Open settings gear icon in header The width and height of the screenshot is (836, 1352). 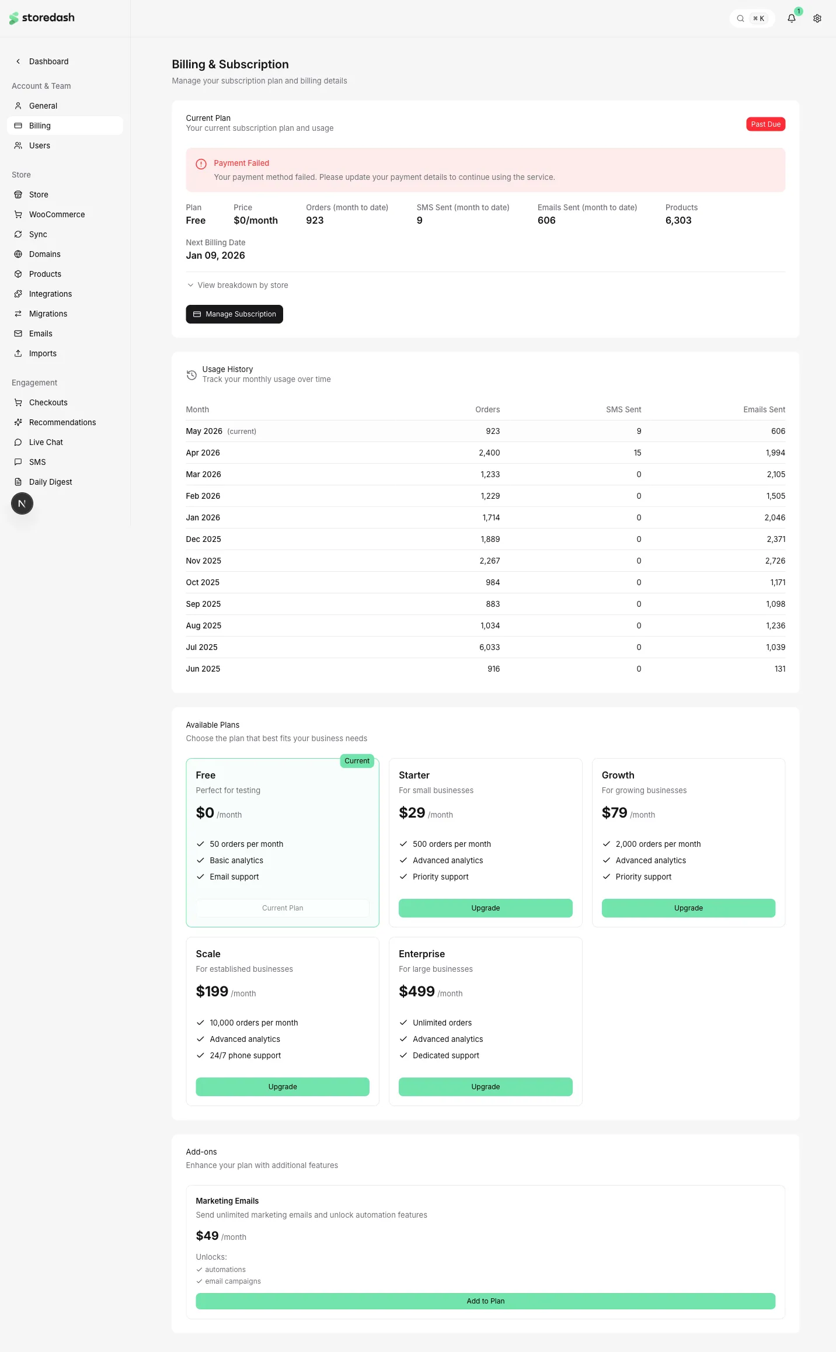(x=817, y=18)
